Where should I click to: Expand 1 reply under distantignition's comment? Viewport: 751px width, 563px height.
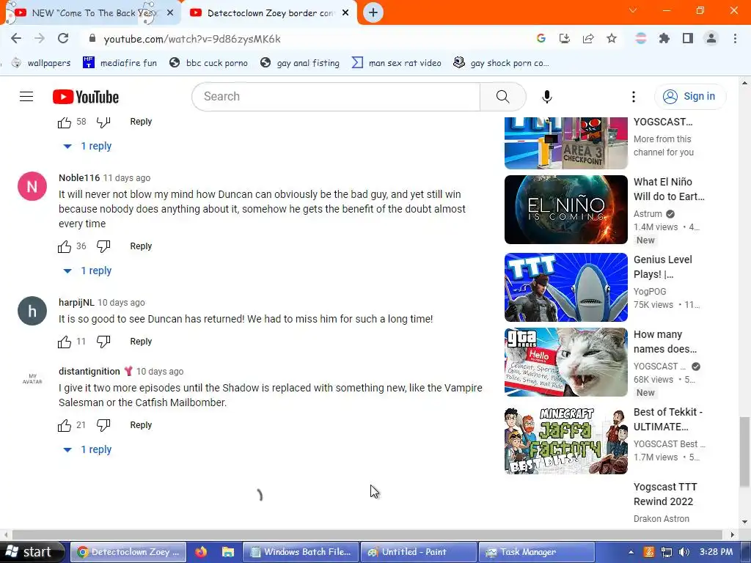[x=88, y=449]
